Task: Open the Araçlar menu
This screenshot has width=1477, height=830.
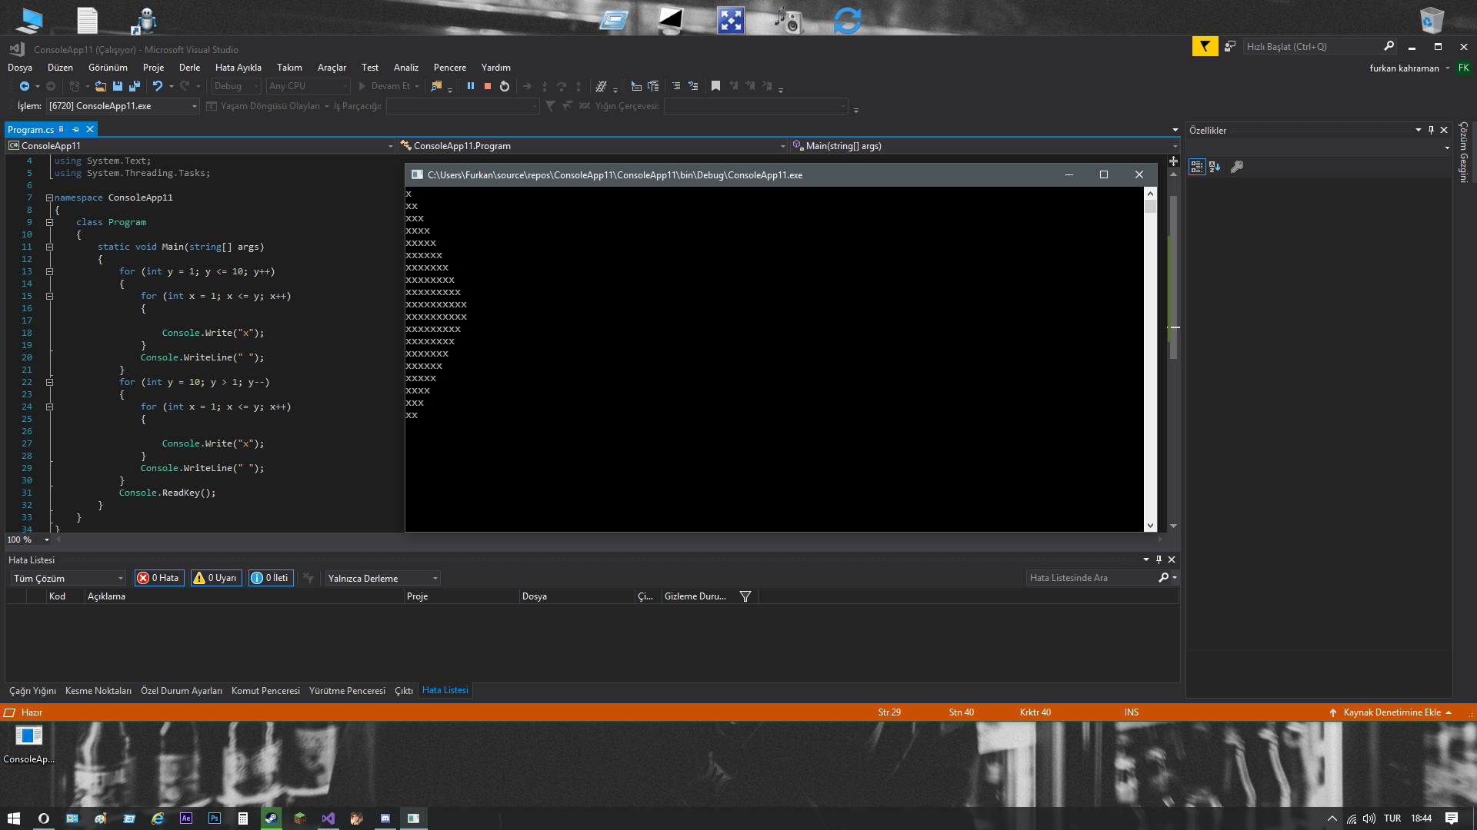Action: pos(332,68)
